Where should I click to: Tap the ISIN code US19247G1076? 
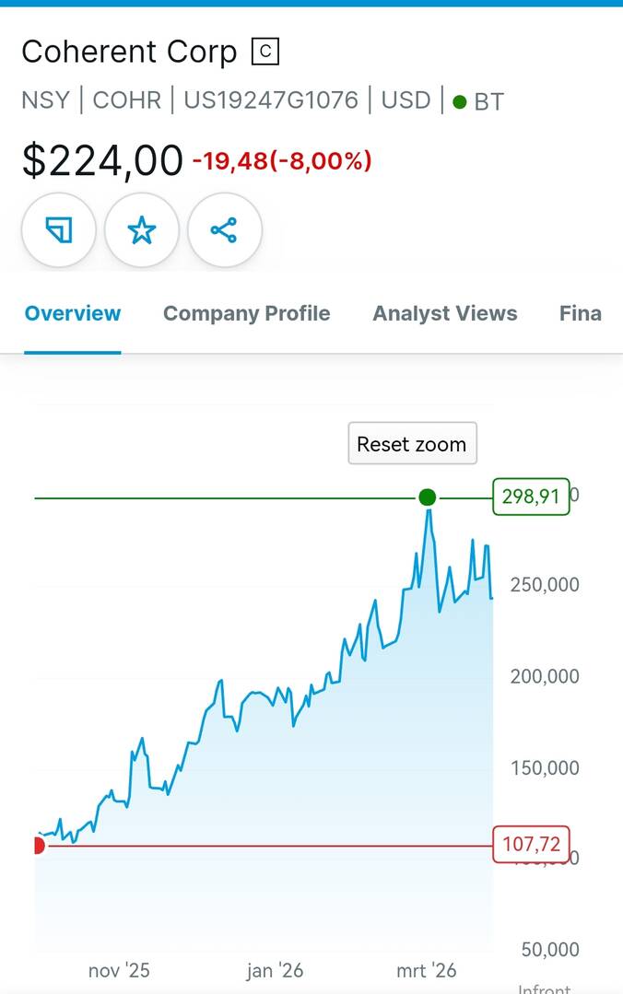click(x=271, y=100)
